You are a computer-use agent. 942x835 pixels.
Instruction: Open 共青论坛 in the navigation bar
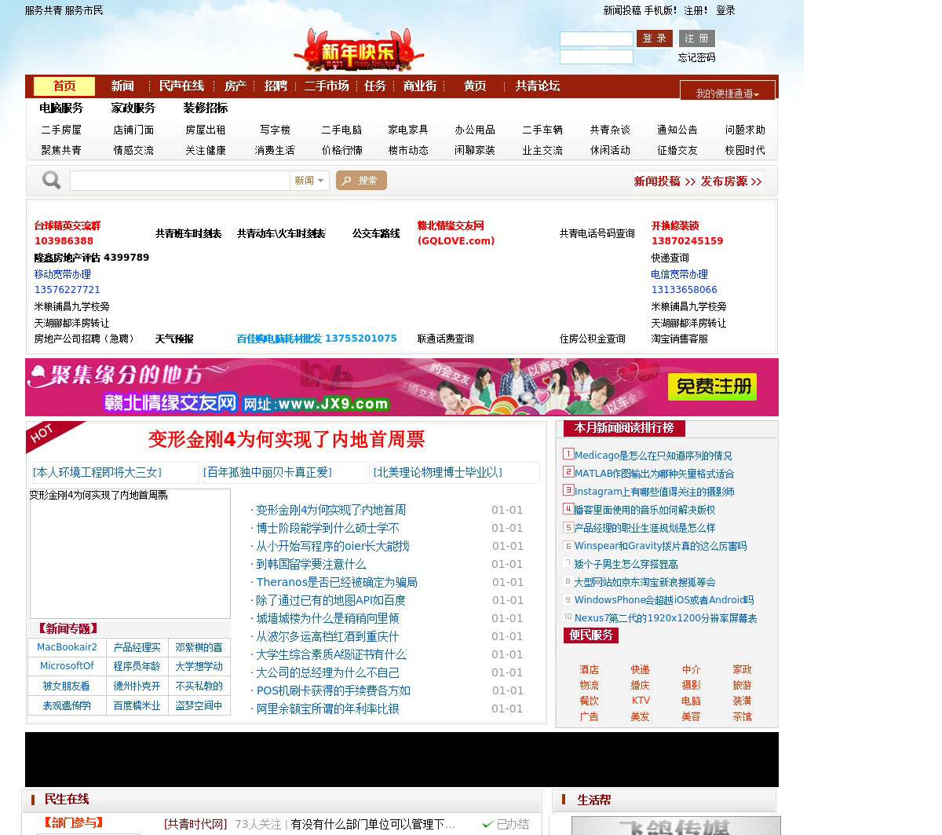(x=538, y=86)
